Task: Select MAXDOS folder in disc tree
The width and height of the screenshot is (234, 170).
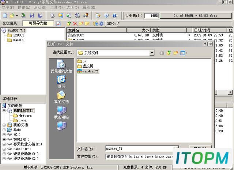Action: pyautogui.click(x=19, y=40)
